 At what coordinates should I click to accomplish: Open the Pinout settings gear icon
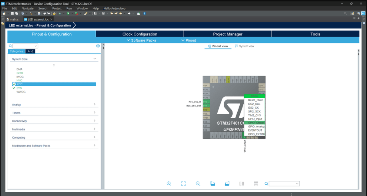point(98,46)
